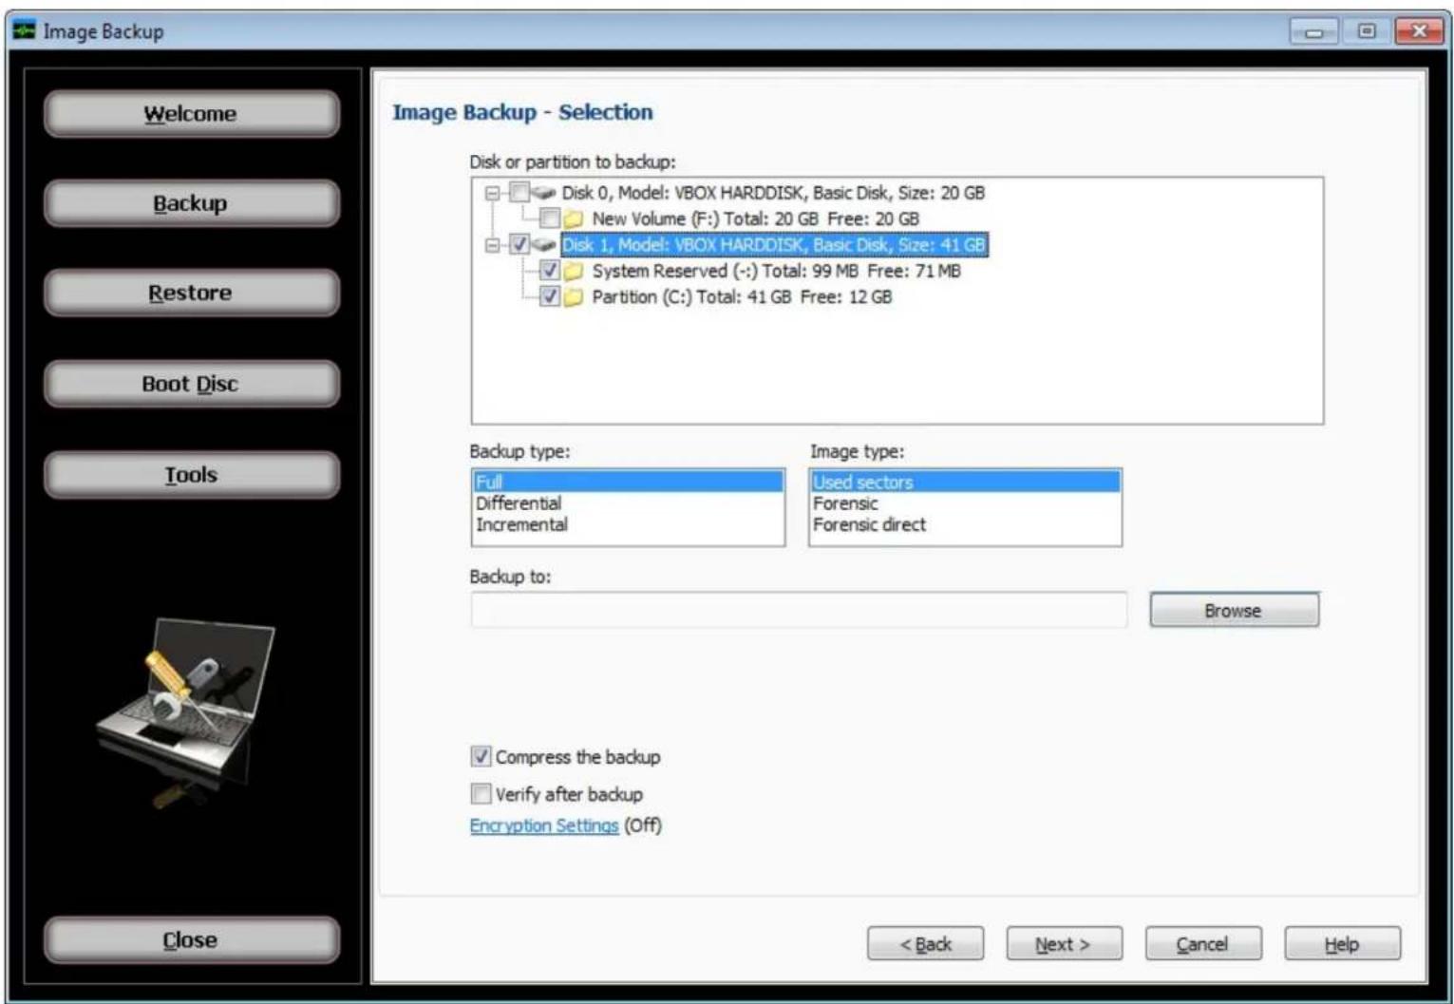The height and width of the screenshot is (1004, 1454).
Task: Open Help for this dialog
Action: point(1342,944)
